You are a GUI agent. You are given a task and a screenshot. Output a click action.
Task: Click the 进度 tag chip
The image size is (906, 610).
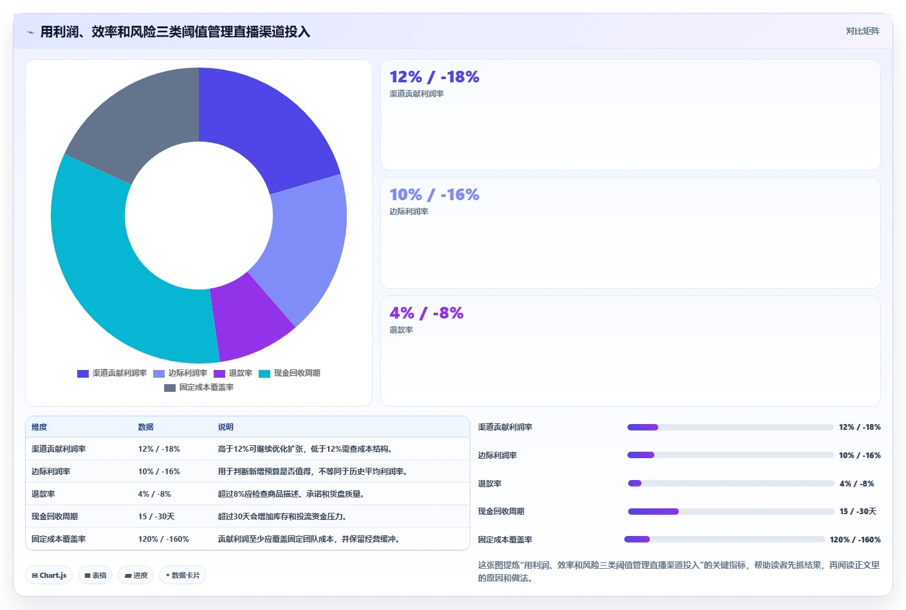point(136,575)
